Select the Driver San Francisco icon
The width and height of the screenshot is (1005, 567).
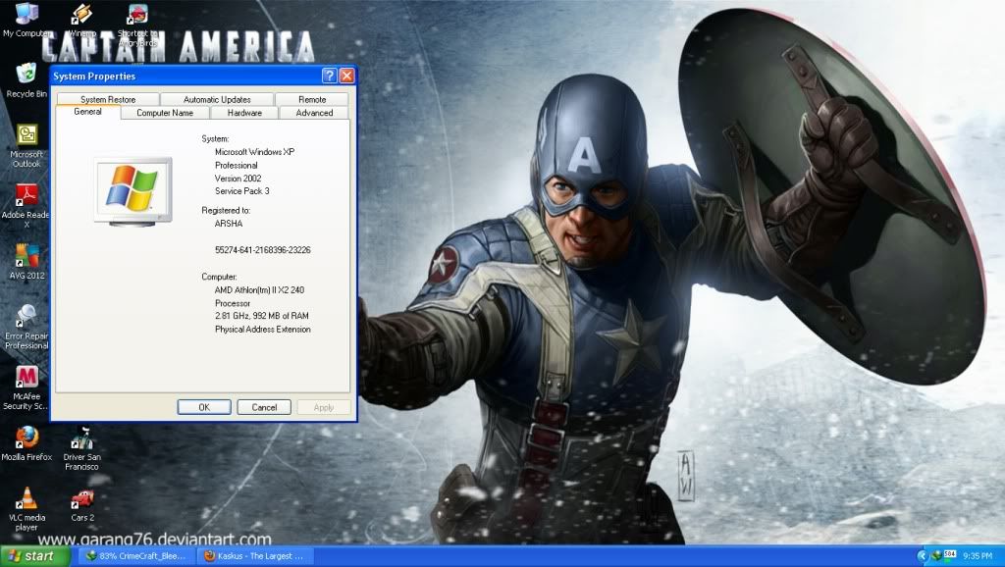(x=82, y=448)
